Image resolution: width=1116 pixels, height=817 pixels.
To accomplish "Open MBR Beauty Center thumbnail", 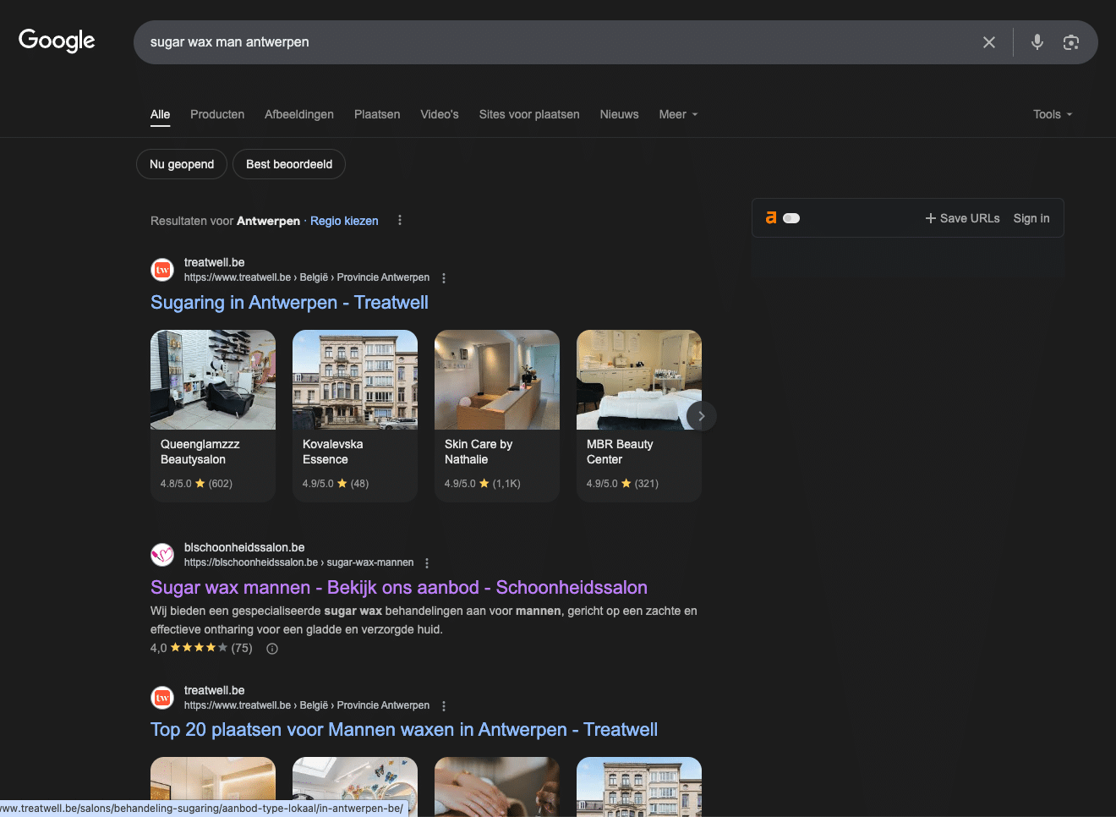I will pos(639,380).
